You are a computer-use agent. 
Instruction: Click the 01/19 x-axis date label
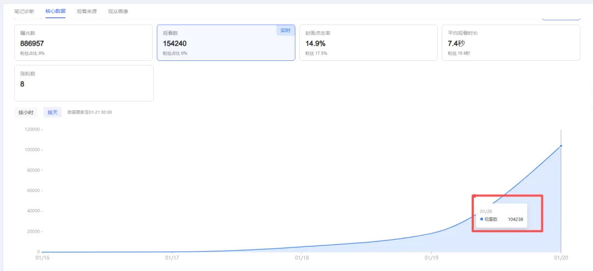[x=431, y=257]
